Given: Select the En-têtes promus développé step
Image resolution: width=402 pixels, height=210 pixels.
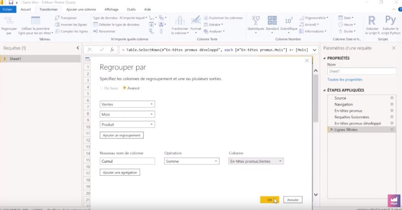Looking at the screenshot, I should [x=358, y=123].
